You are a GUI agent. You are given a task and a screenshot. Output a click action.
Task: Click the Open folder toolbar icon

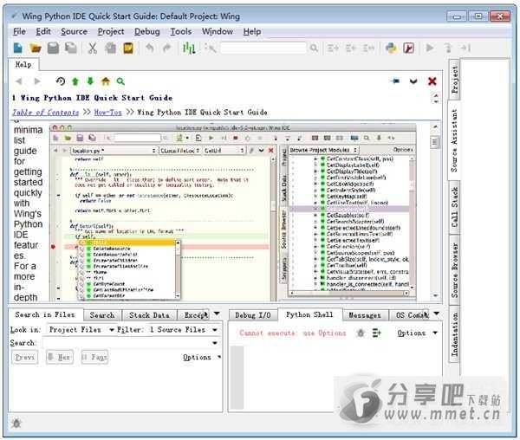click(x=36, y=49)
